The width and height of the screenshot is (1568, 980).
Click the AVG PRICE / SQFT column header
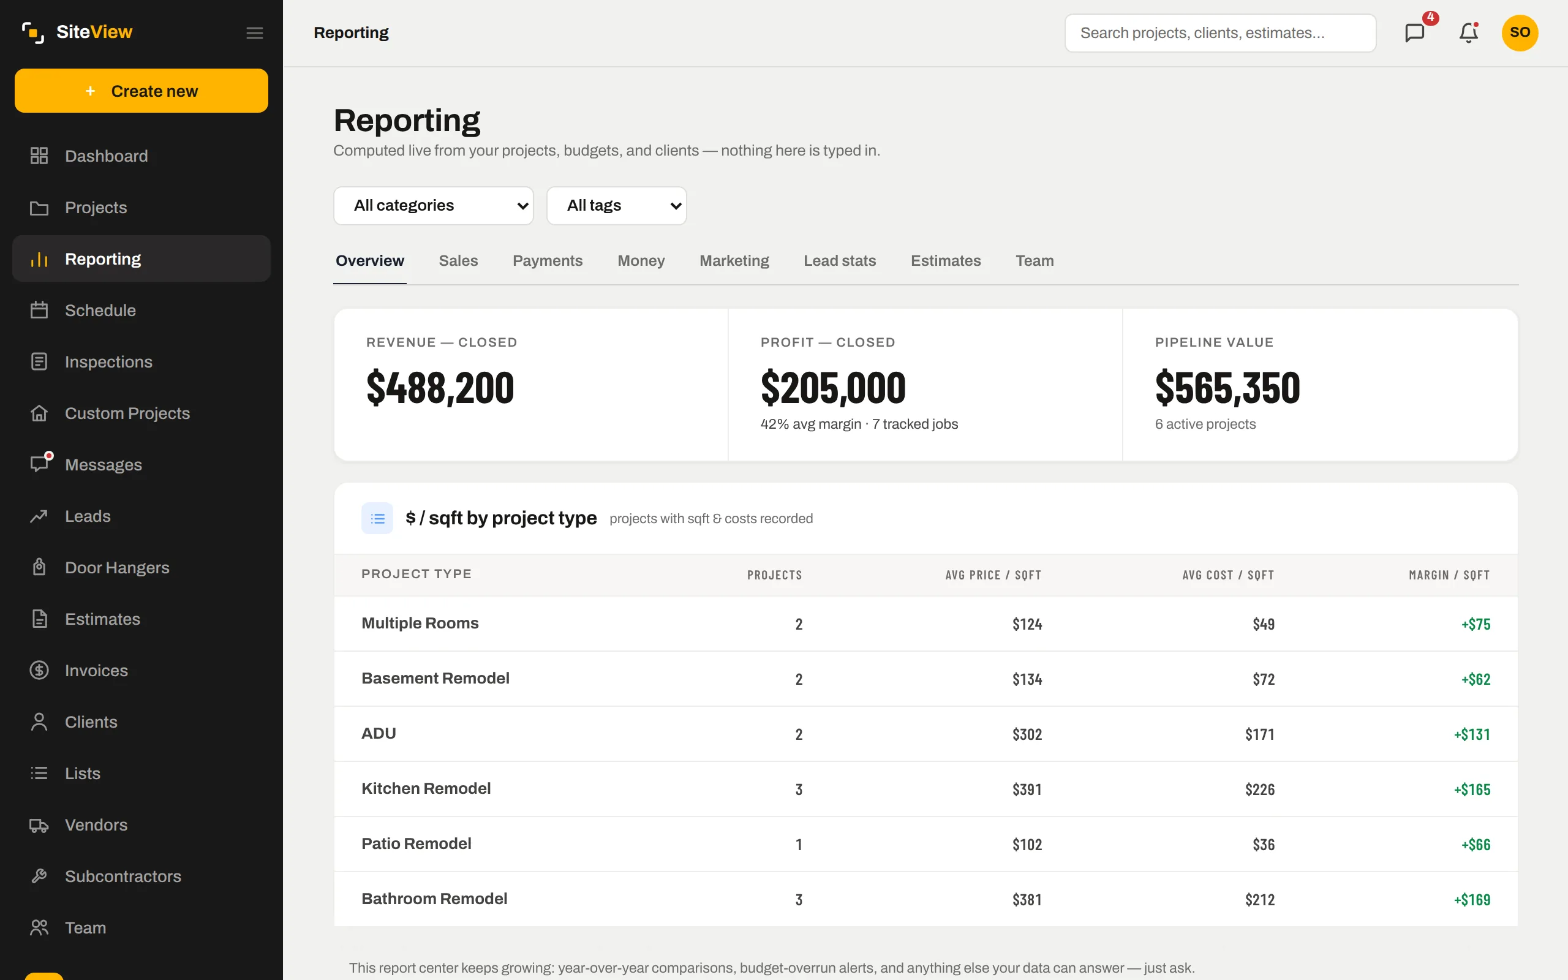pos(993,575)
